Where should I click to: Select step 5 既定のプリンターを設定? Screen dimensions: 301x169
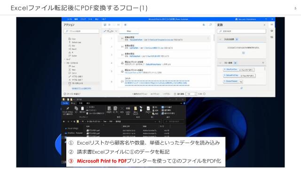[164, 71]
